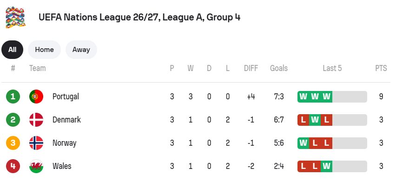Viewport: 396px width, 194px height.
Task: Click the red rank 4 badge
Action: pos(13,166)
